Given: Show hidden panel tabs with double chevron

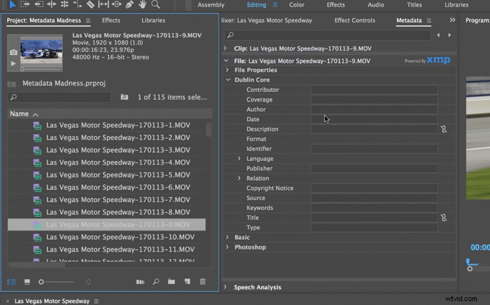Looking at the screenshot, I should [x=452, y=20].
